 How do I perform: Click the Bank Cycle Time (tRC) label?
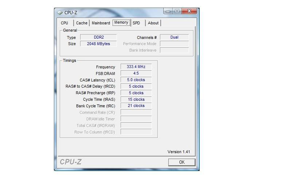tap(95, 106)
